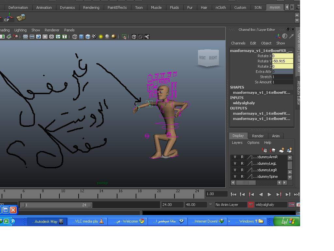Click the CP shelf button
This screenshot has width=334, height=251.
click(x=8, y=18)
